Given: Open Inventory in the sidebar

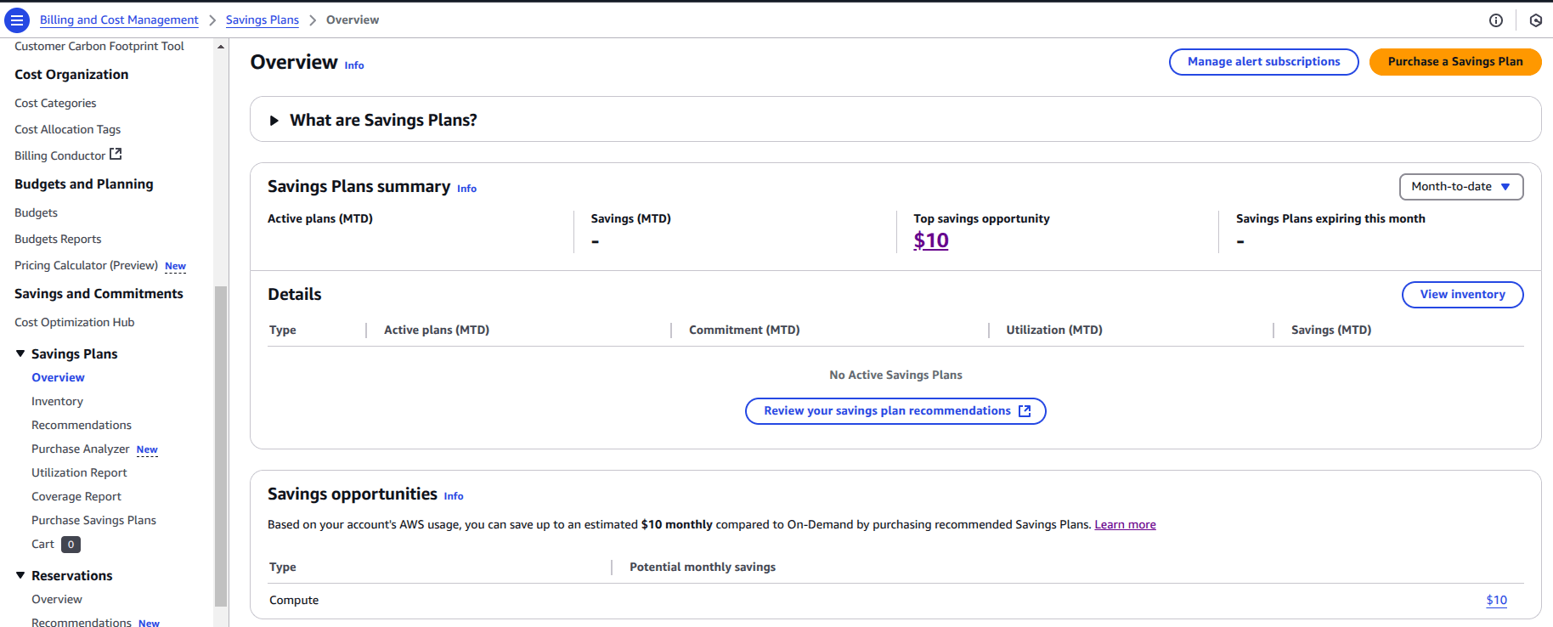Looking at the screenshot, I should (x=57, y=401).
